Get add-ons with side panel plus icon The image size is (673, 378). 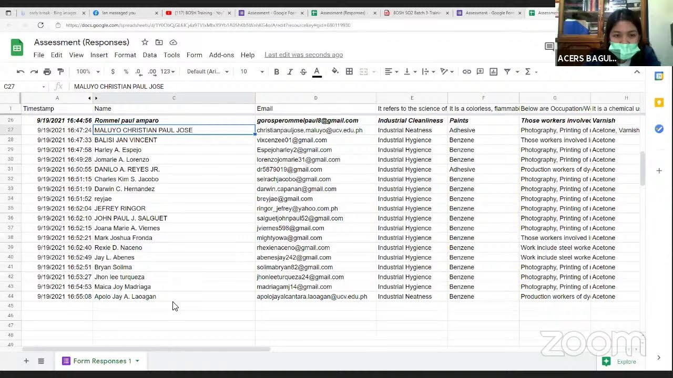[x=659, y=171]
